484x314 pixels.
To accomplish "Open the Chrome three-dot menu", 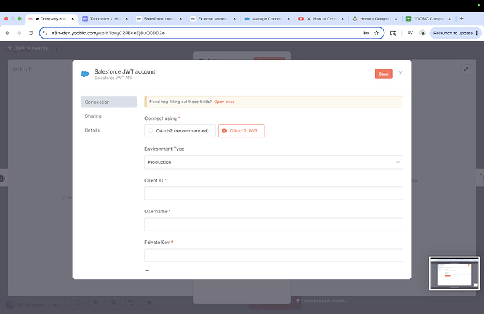I will tap(477, 33).
